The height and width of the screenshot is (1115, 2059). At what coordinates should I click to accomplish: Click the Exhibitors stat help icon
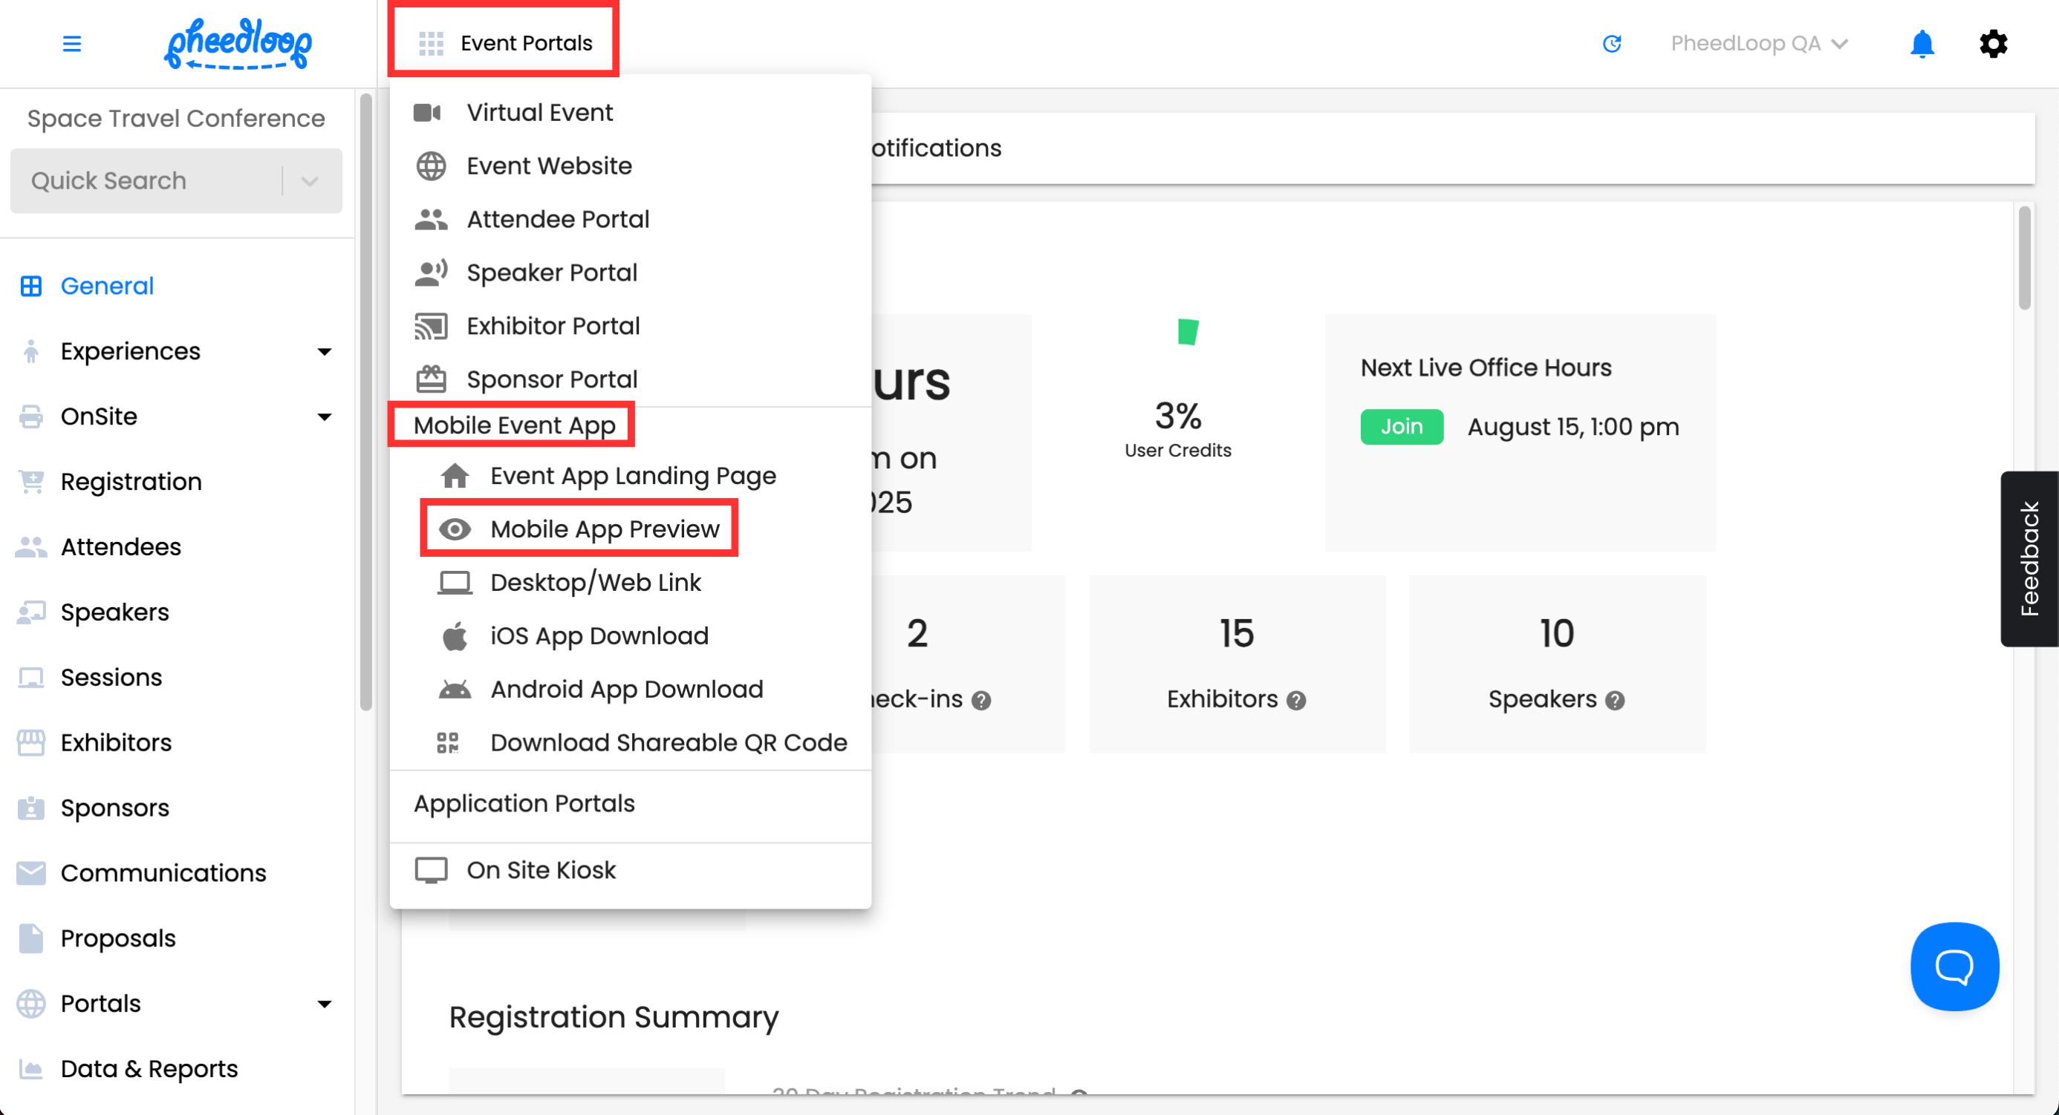click(x=1295, y=701)
